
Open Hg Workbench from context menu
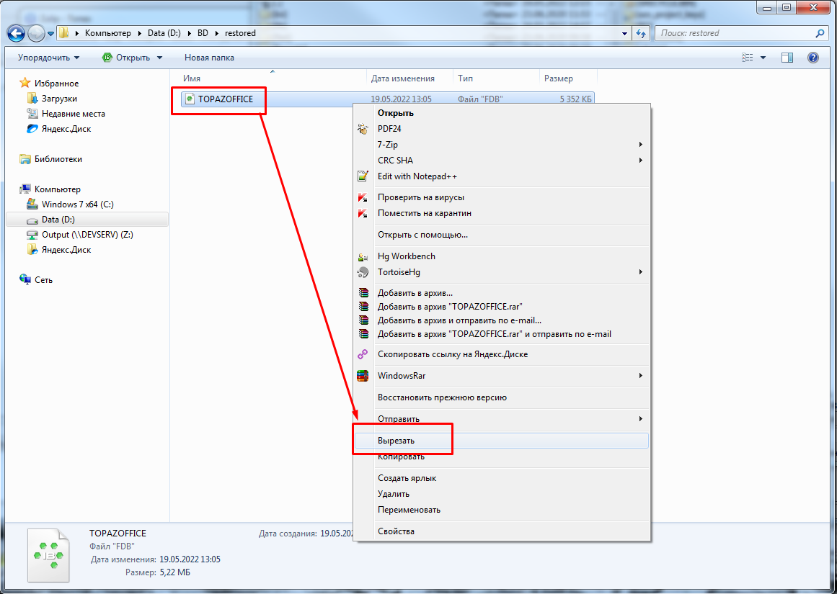tap(502, 256)
